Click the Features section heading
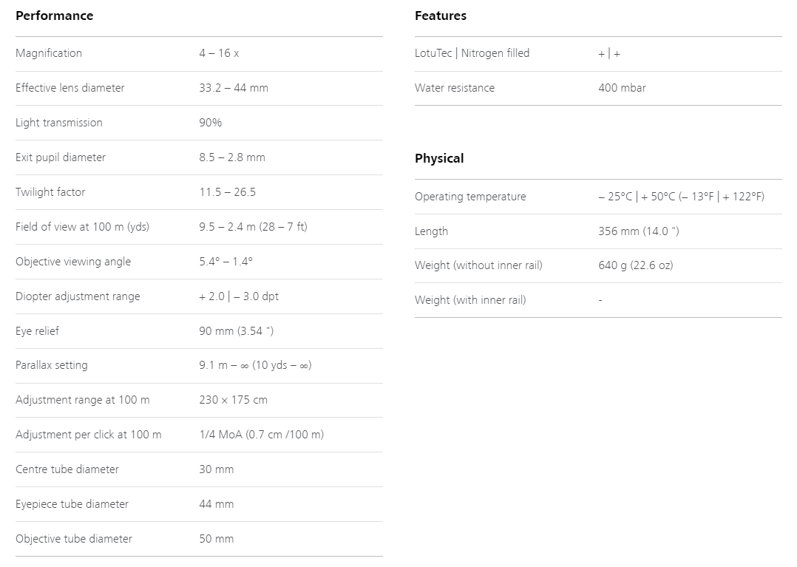The height and width of the screenshot is (567, 797). click(x=441, y=16)
